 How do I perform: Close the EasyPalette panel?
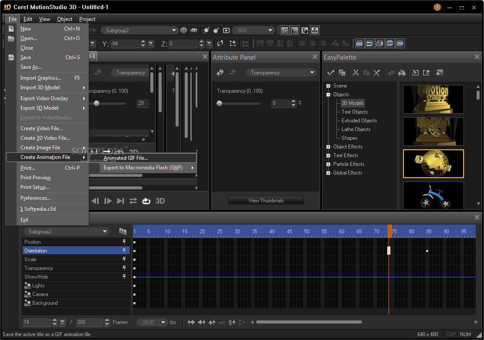[x=477, y=57]
